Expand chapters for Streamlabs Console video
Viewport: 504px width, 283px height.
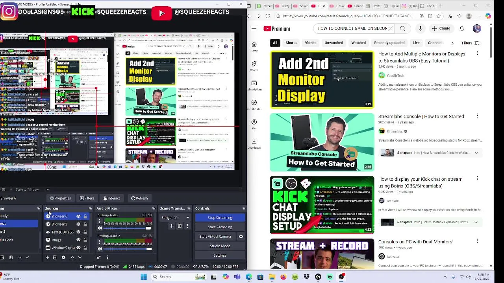click(x=476, y=153)
